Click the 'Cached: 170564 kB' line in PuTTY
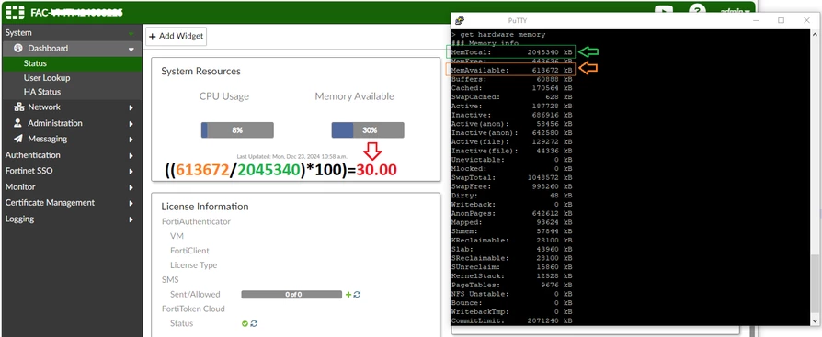 click(x=511, y=88)
